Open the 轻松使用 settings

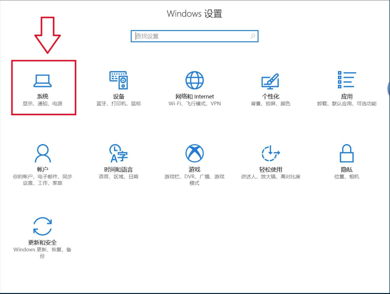270,161
